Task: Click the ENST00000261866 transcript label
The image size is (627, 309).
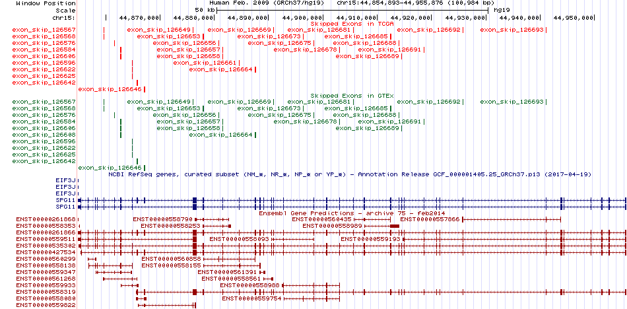Action: coord(46,232)
